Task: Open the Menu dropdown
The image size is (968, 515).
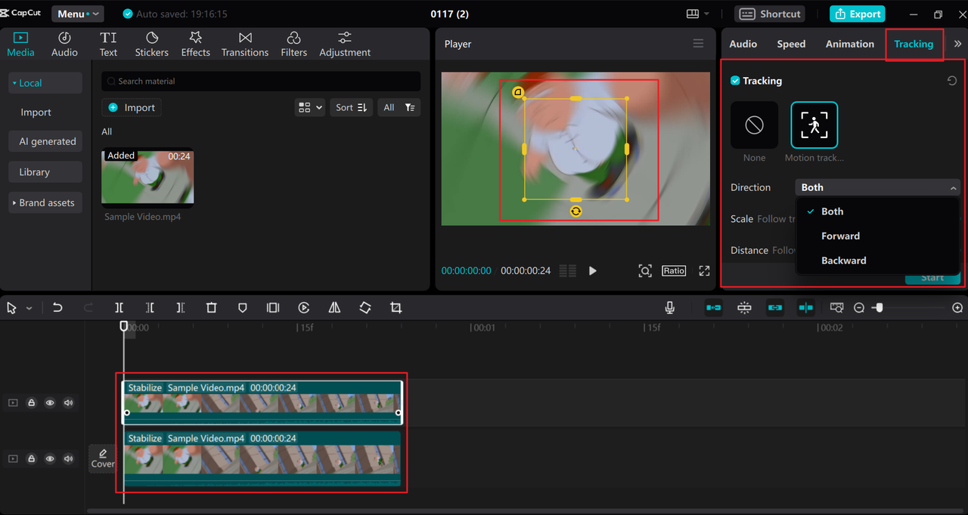Action: (78, 14)
